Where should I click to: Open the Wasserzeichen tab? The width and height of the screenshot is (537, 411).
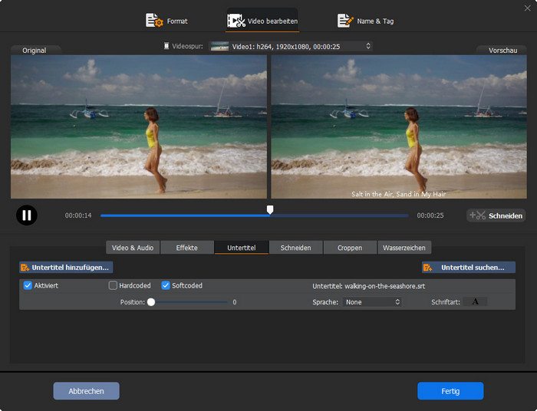click(404, 248)
